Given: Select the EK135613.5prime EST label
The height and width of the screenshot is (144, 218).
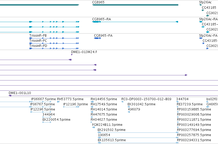Looking at the screenshot, I should click(112, 140).
